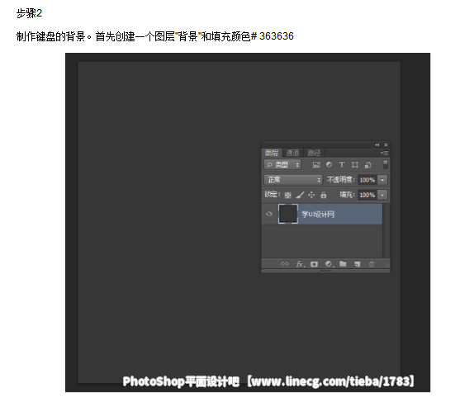Switch to the 图层 tab
Screen dimensions: 460x397
coord(272,153)
